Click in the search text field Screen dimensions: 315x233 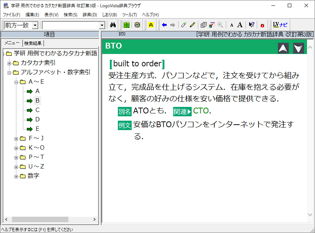71,25
